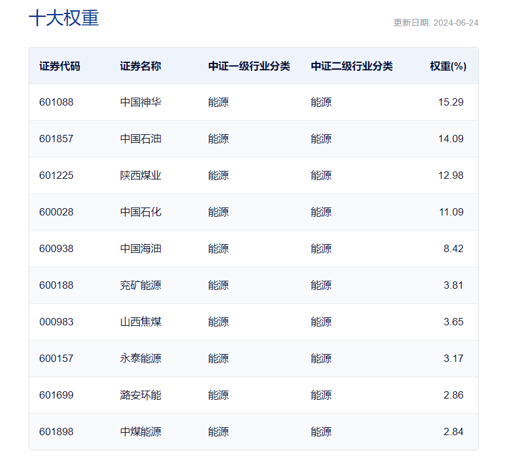Screen dimensions: 505x473
Task: Click stock code 601898
Action: tap(56, 432)
